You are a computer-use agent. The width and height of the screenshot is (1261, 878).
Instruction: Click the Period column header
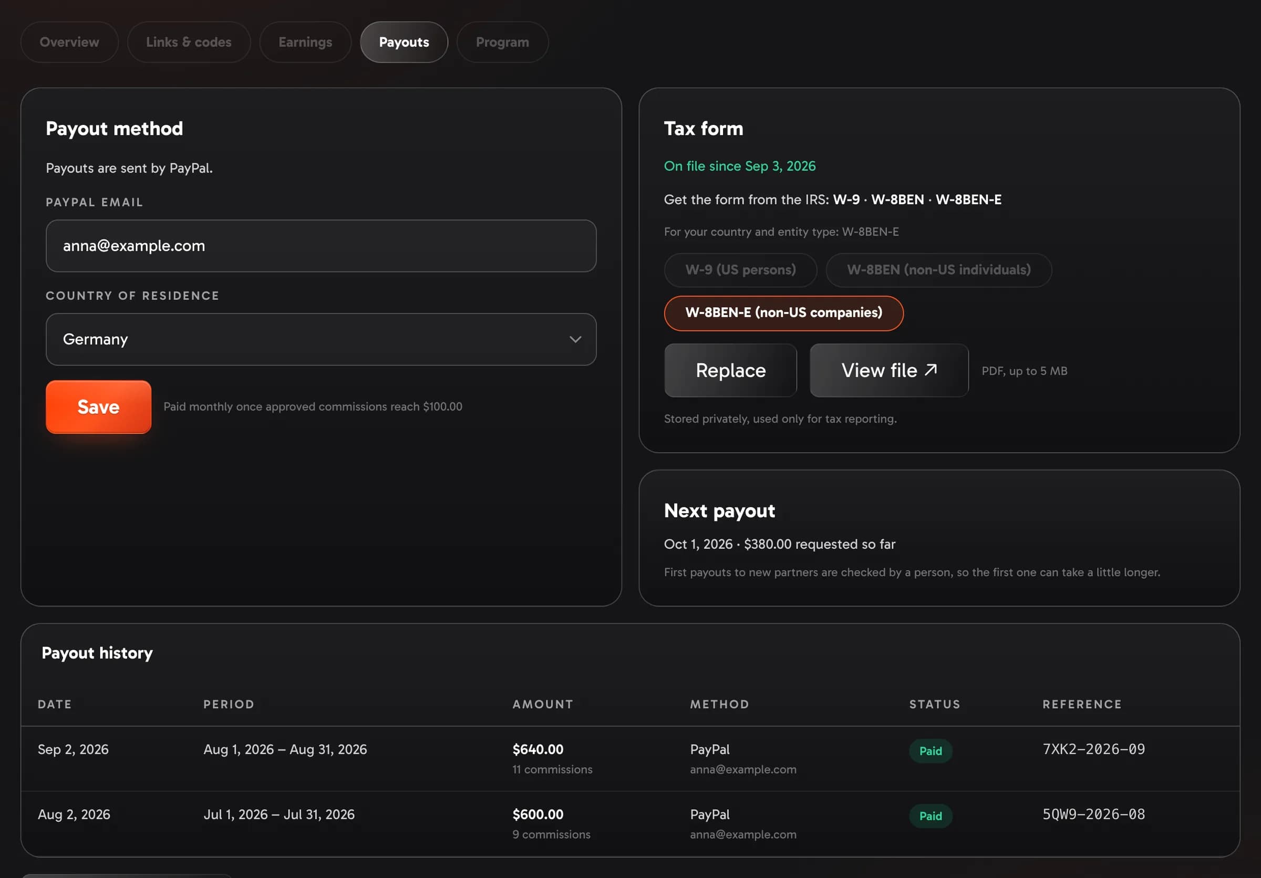pos(229,704)
